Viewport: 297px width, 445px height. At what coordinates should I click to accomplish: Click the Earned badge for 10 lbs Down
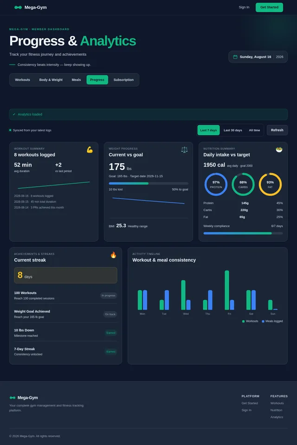click(x=111, y=333)
